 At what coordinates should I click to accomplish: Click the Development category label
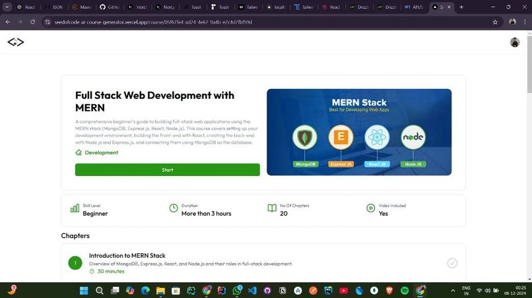tap(102, 152)
